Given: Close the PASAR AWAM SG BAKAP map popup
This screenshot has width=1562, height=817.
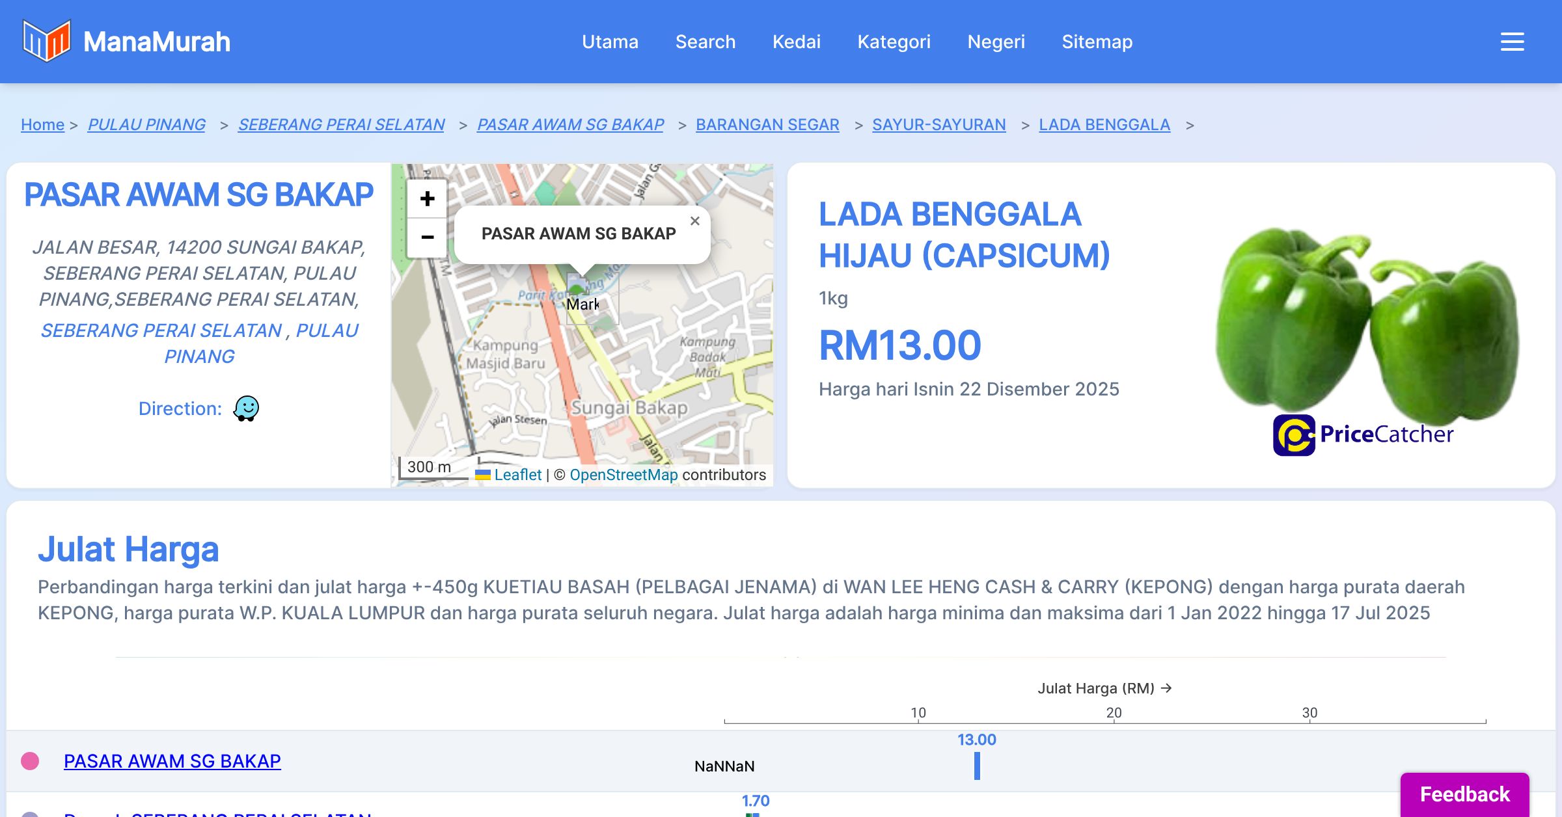Looking at the screenshot, I should 694,221.
